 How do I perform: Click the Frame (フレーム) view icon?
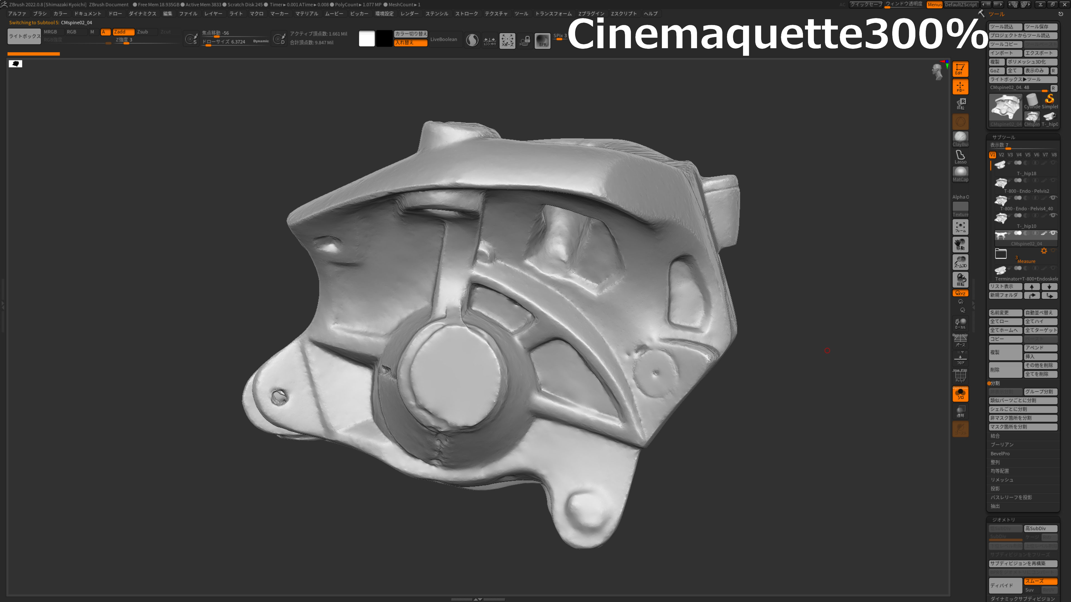coord(960,227)
